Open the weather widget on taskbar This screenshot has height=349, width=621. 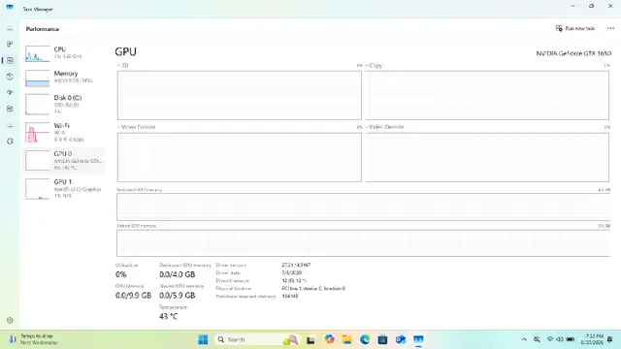33,339
